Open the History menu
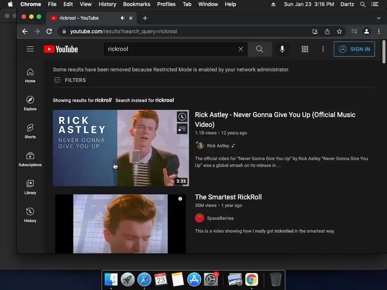The height and width of the screenshot is (290, 387). coord(107,4)
